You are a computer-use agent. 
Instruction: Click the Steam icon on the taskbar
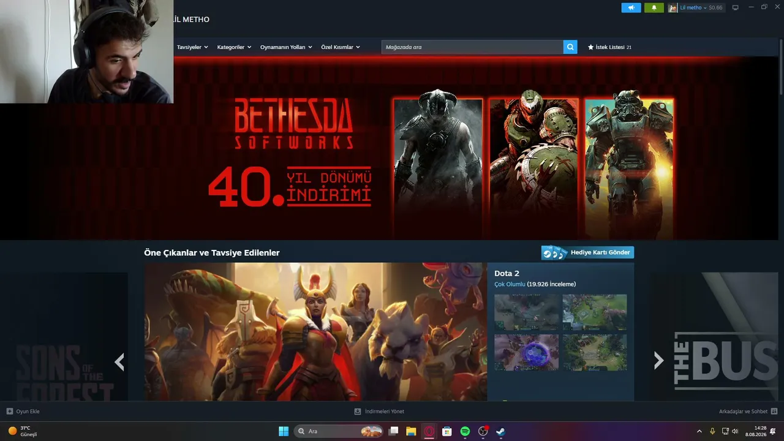(x=500, y=431)
